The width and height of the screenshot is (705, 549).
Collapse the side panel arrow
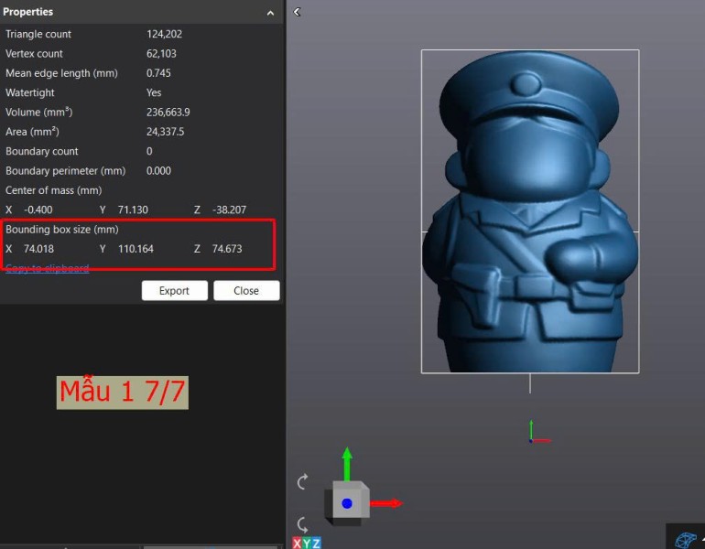[297, 12]
